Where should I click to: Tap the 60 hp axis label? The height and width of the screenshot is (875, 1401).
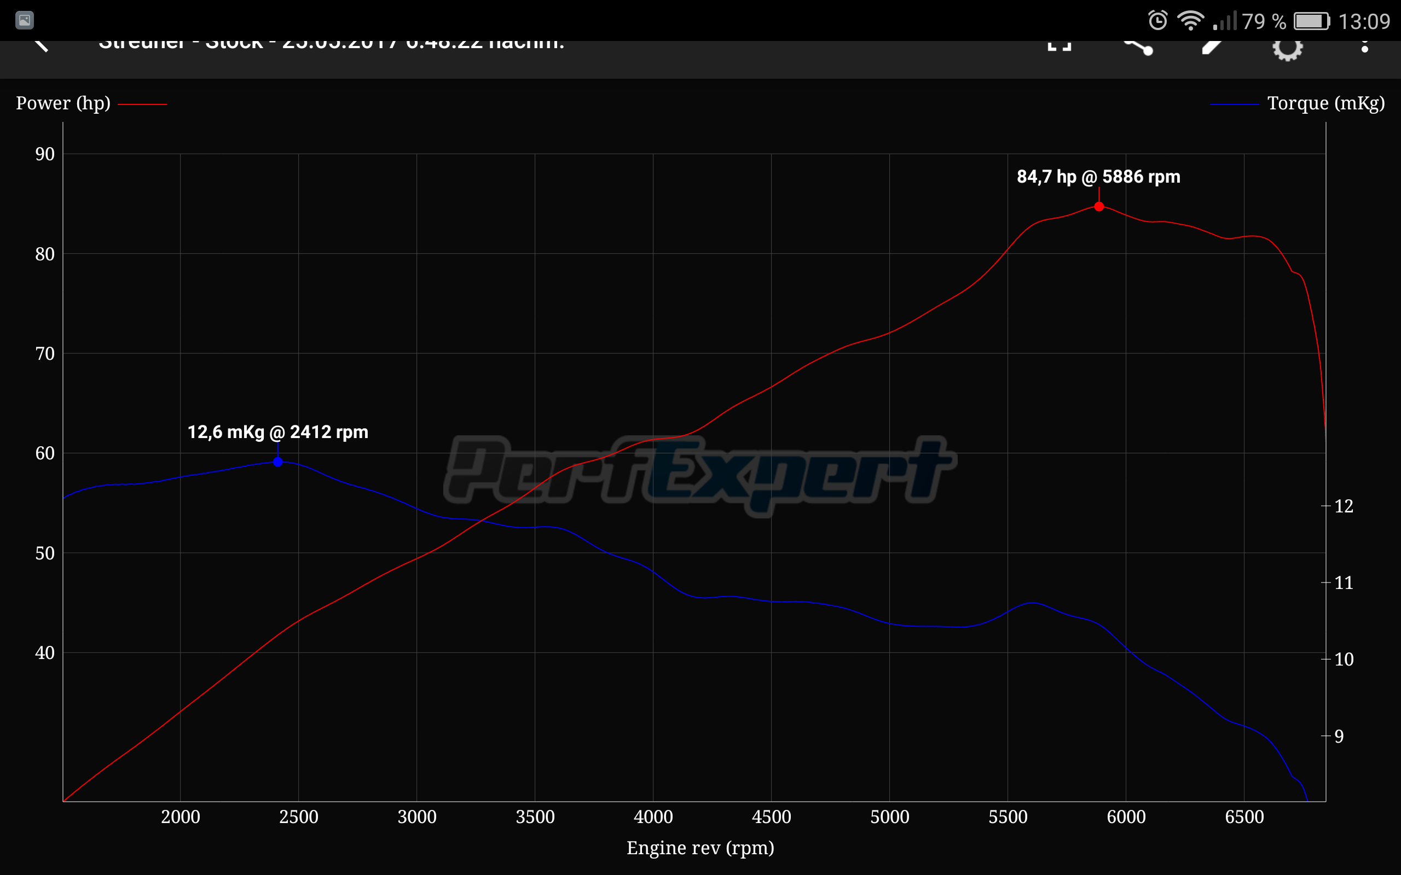coord(44,453)
